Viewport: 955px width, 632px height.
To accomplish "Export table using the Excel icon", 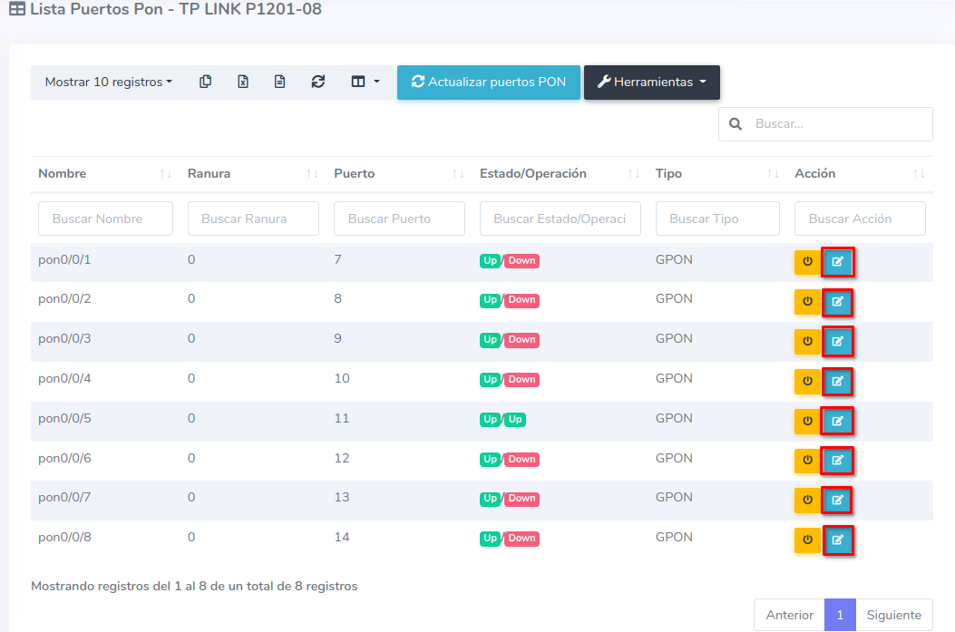I will [243, 82].
